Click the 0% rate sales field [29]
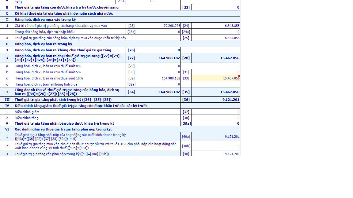This screenshot has width=353, height=198. [159, 66]
